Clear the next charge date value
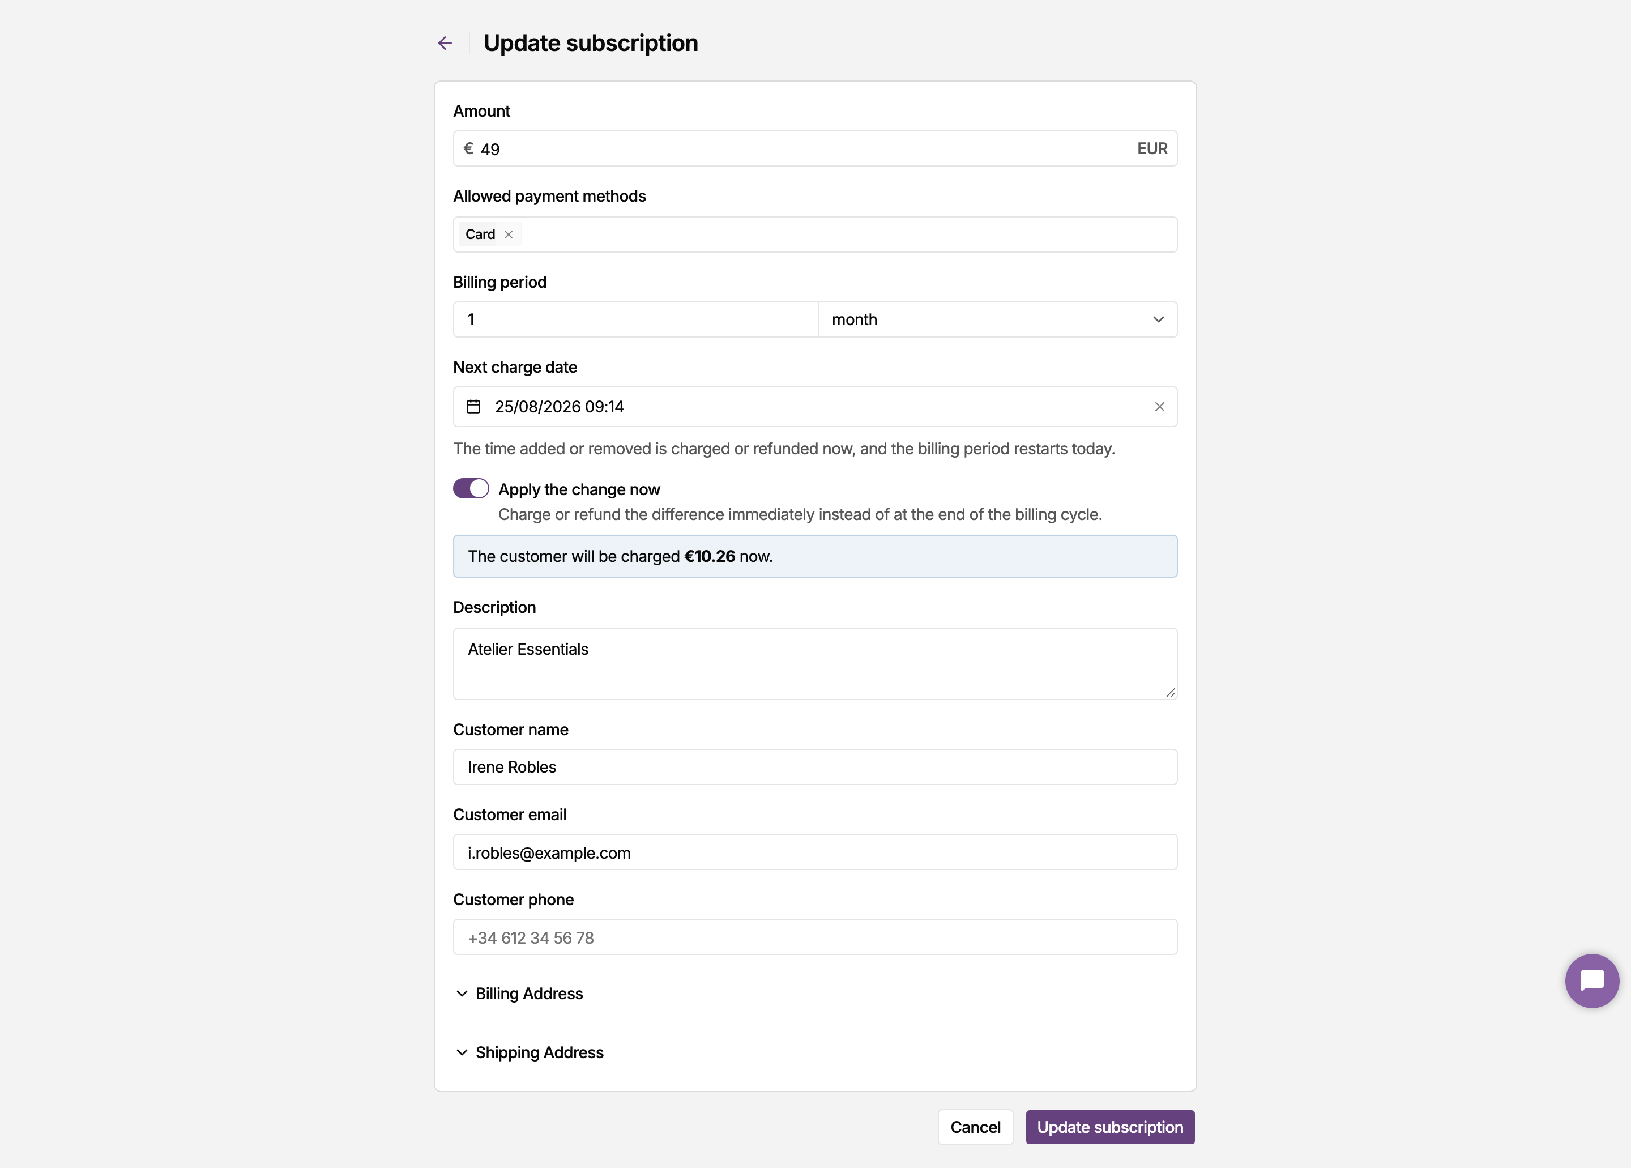Viewport: 1631px width, 1168px height. (1159, 406)
